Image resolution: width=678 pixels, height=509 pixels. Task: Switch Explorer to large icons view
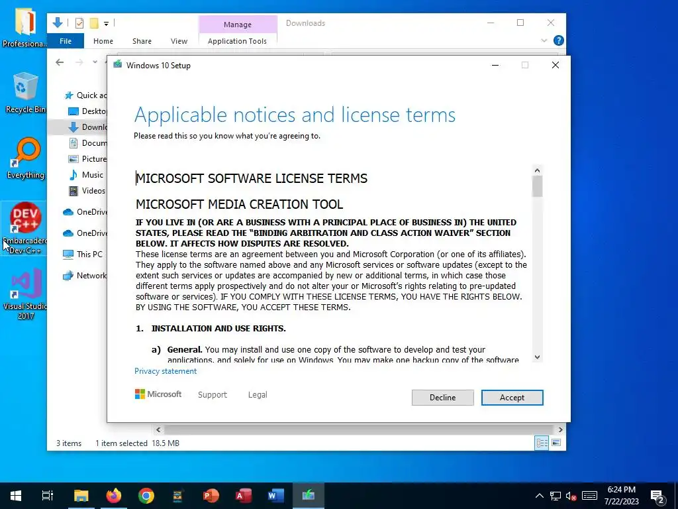tap(556, 443)
